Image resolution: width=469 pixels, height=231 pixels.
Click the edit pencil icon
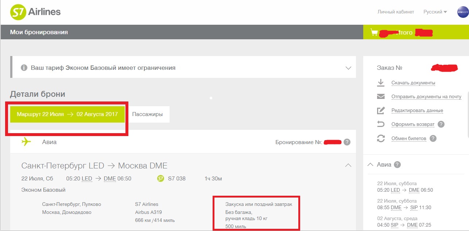381,110
